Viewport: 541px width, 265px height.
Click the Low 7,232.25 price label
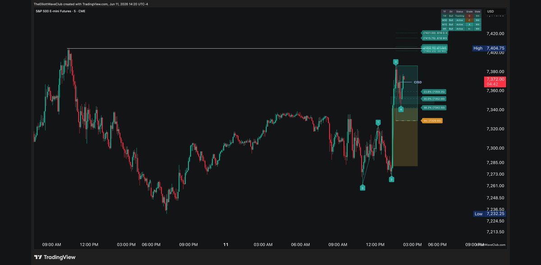(489, 214)
